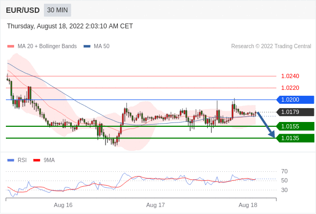This screenshot has height=214, width=316.
Task: Click the blue RSI legend swatch
Action: [11, 160]
